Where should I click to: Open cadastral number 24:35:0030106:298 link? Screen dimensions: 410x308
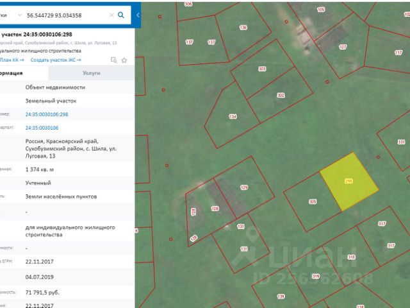pyautogui.click(x=47, y=114)
